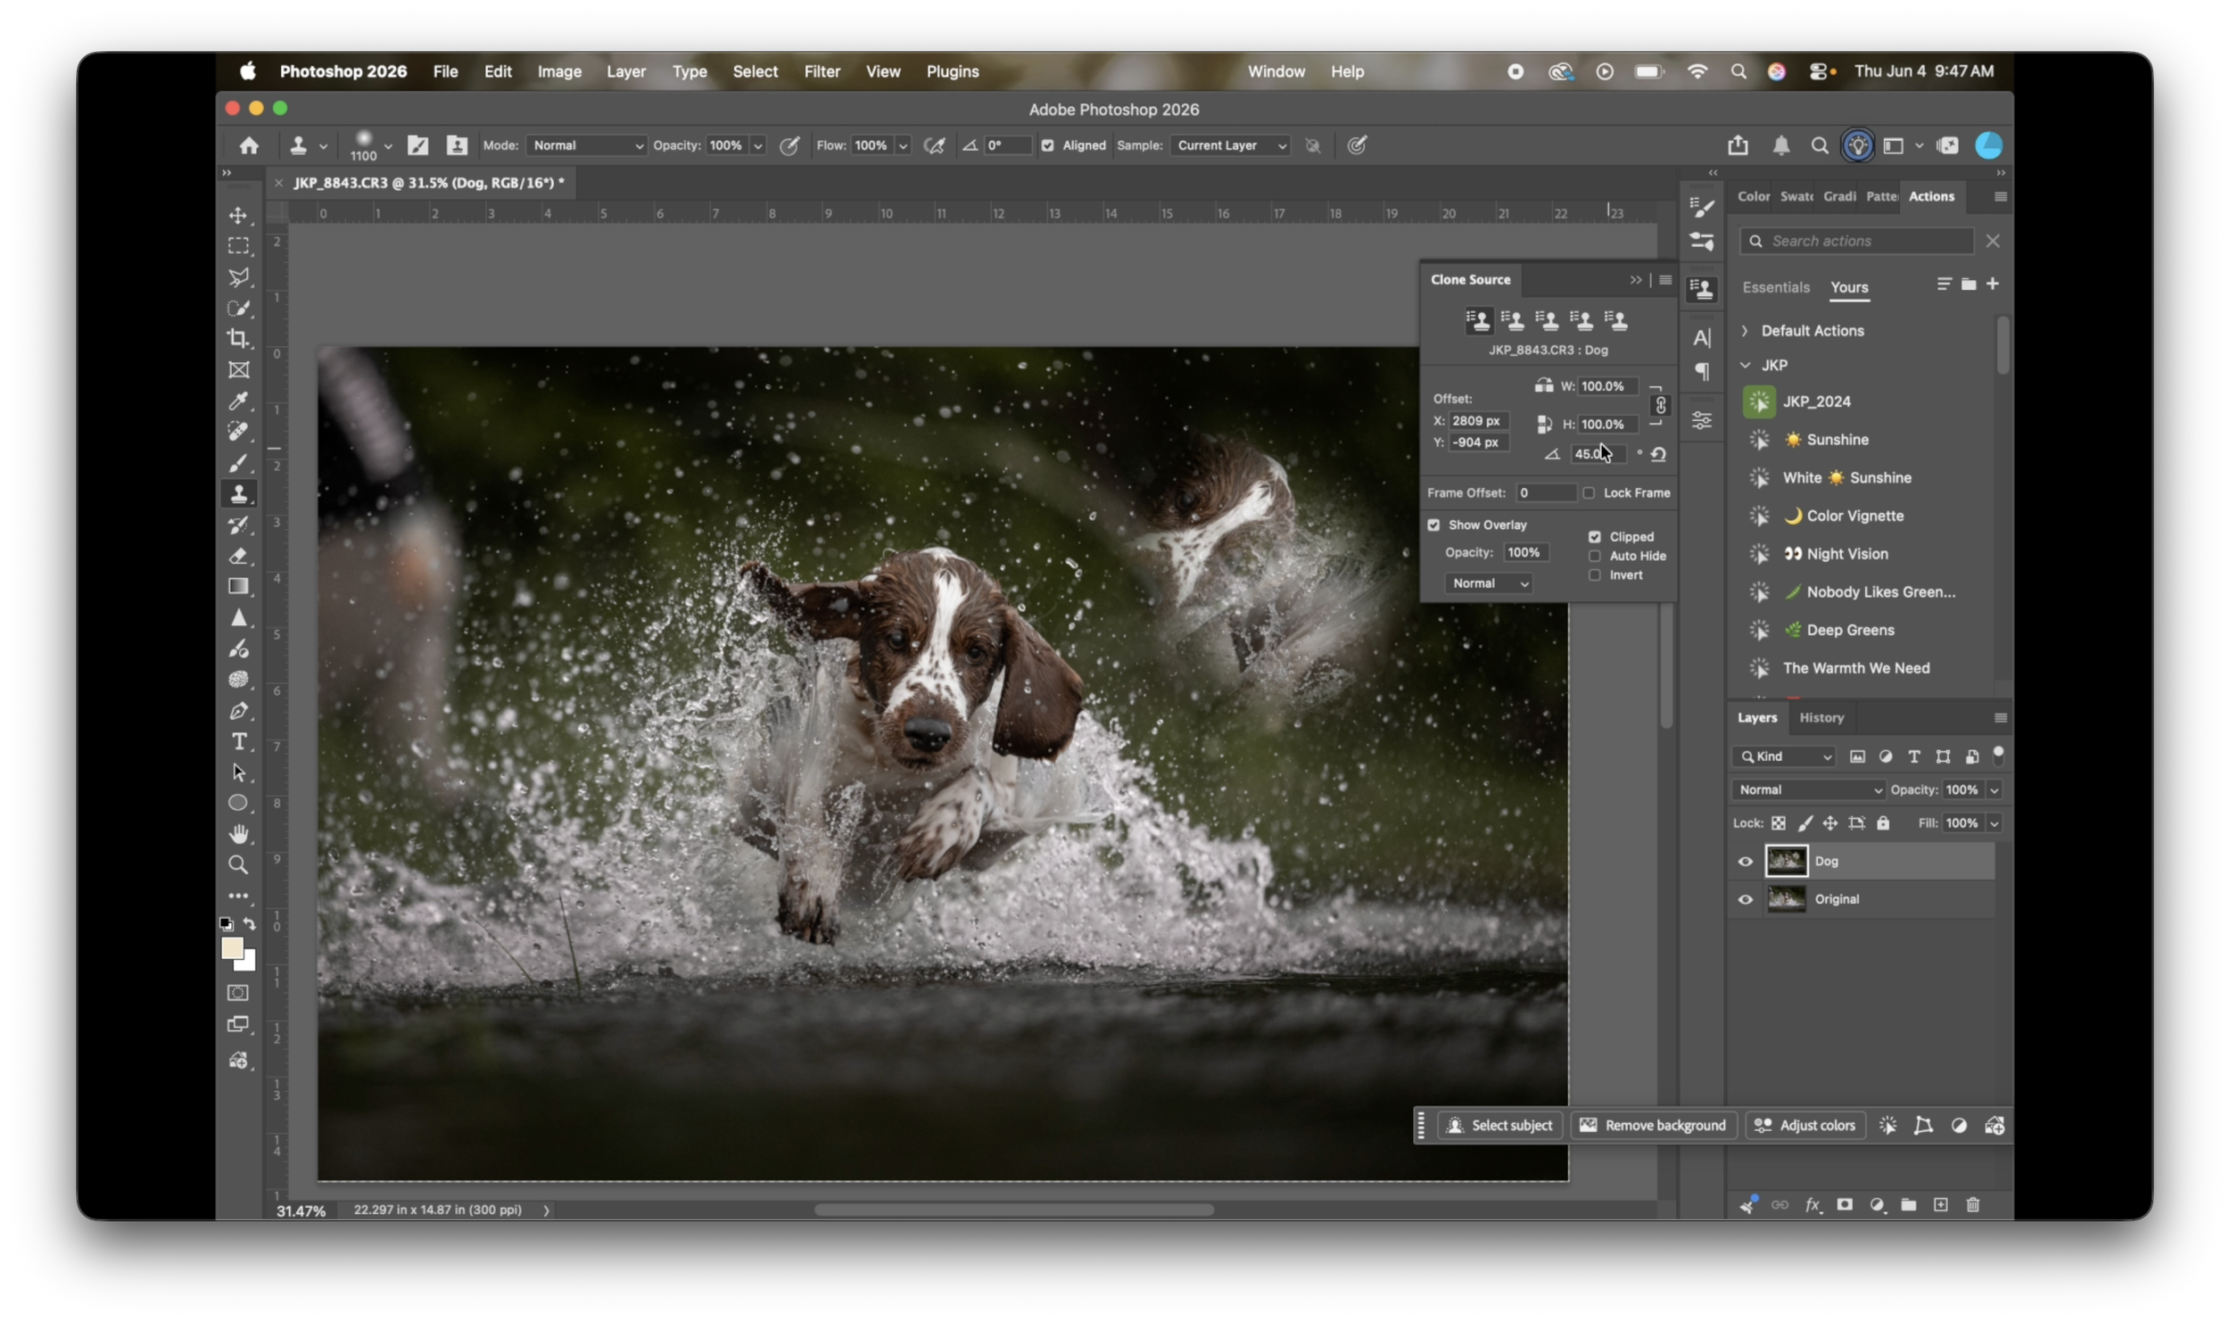Run the Deep Greens action
Screen dimensions: 2230x1322
(1838, 630)
